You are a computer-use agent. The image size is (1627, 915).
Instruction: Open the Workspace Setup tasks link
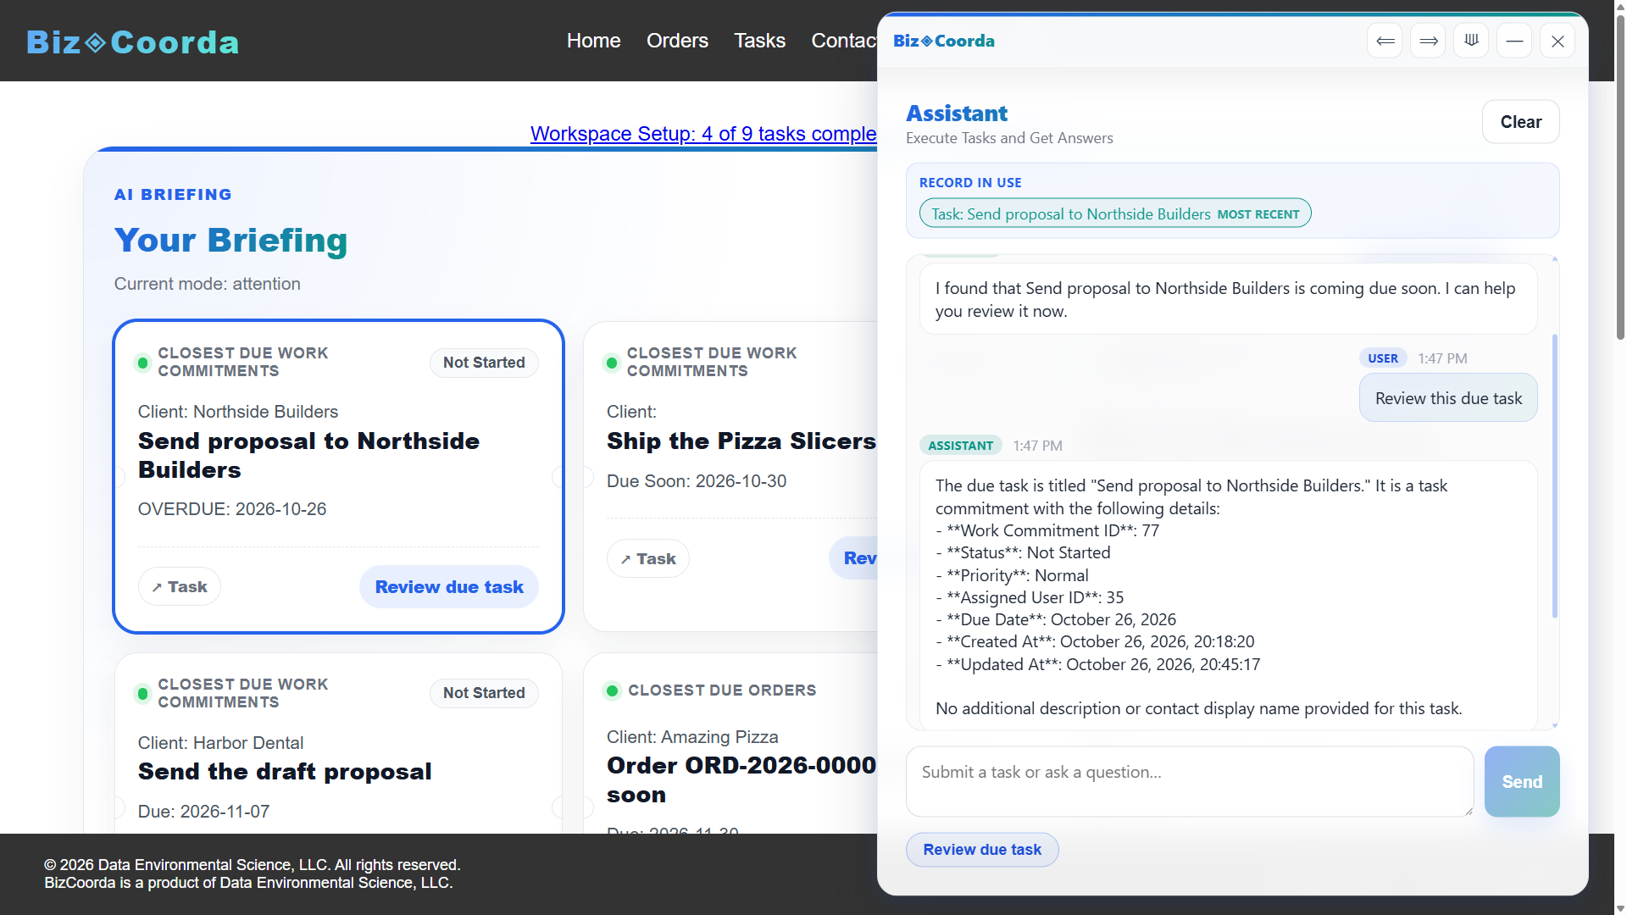pos(703,134)
